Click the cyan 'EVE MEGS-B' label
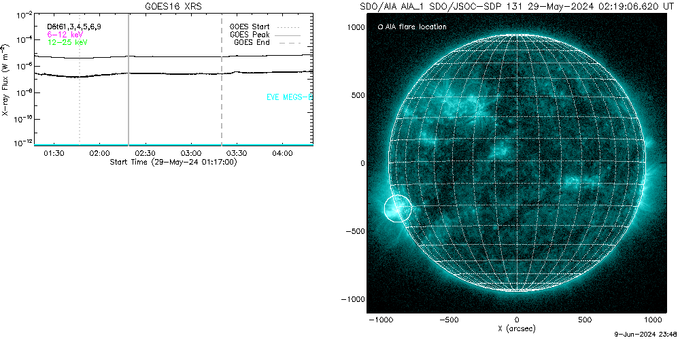 point(289,97)
